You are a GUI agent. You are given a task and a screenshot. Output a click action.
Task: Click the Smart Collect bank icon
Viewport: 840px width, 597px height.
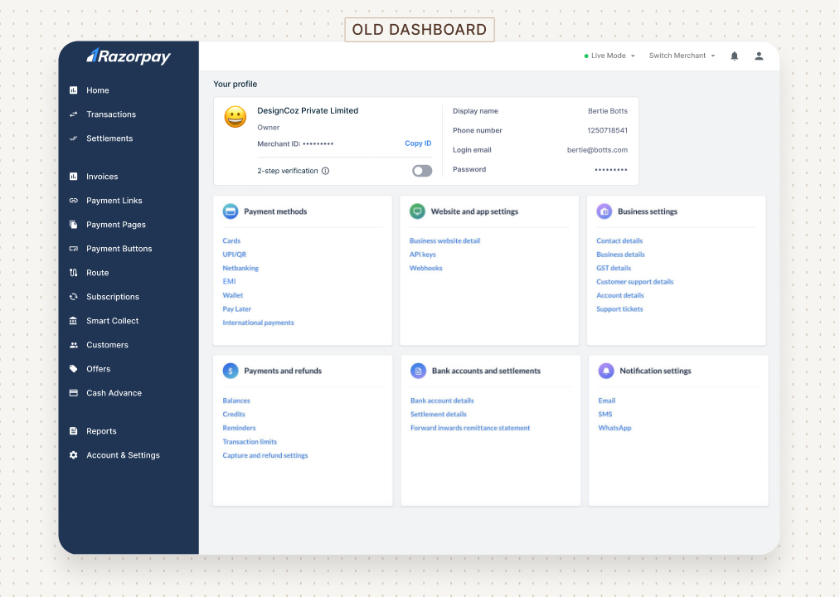click(x=74, y=320)
